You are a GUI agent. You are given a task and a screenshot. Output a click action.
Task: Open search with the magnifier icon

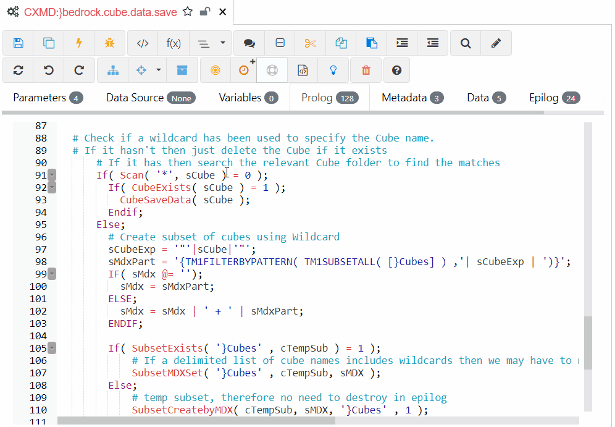click(x=466, y=43)
